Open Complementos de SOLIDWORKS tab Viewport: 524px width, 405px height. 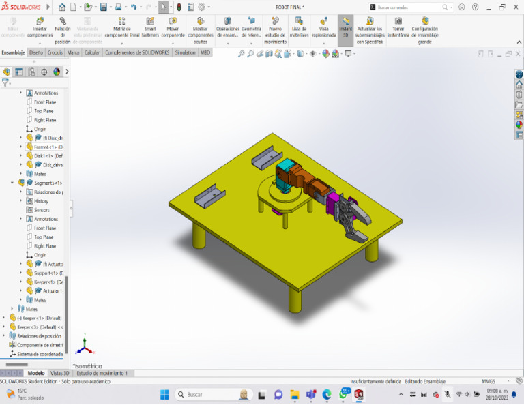(137, 52)
